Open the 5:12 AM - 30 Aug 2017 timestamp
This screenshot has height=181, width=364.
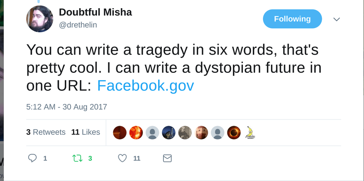click(67, 107)
